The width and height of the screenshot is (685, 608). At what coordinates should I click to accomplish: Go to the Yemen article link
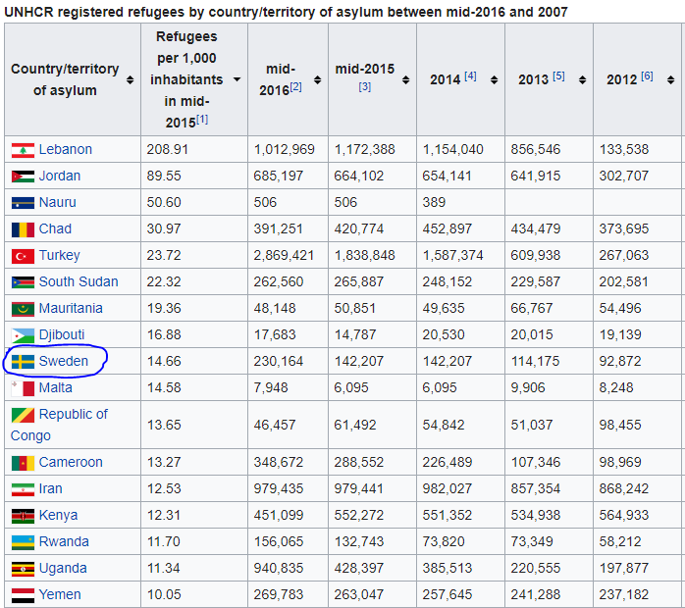click(60, 594)
